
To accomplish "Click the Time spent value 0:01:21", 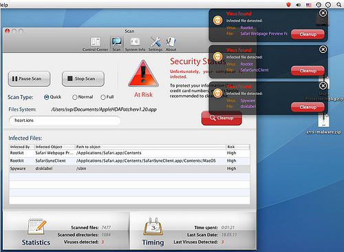I will (x=228, y=228).
